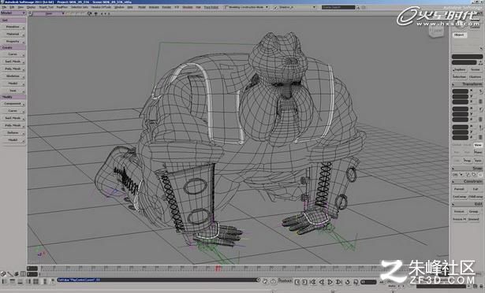Open the Poly. Mesh menu under Modify

pos(13,125)
